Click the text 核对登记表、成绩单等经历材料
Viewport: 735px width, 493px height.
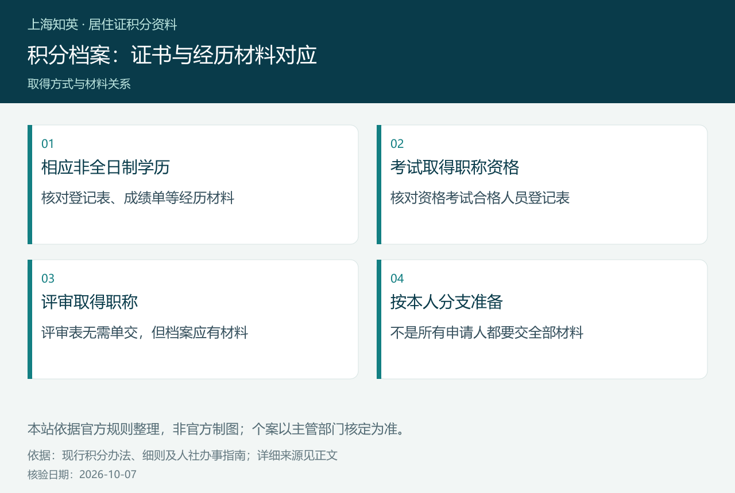138,198
